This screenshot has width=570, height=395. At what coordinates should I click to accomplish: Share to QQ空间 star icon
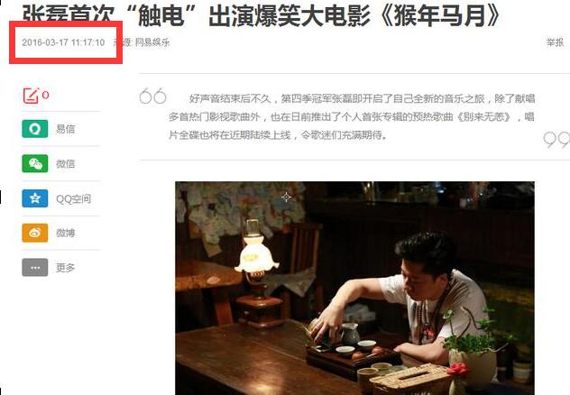click(35, 198)
